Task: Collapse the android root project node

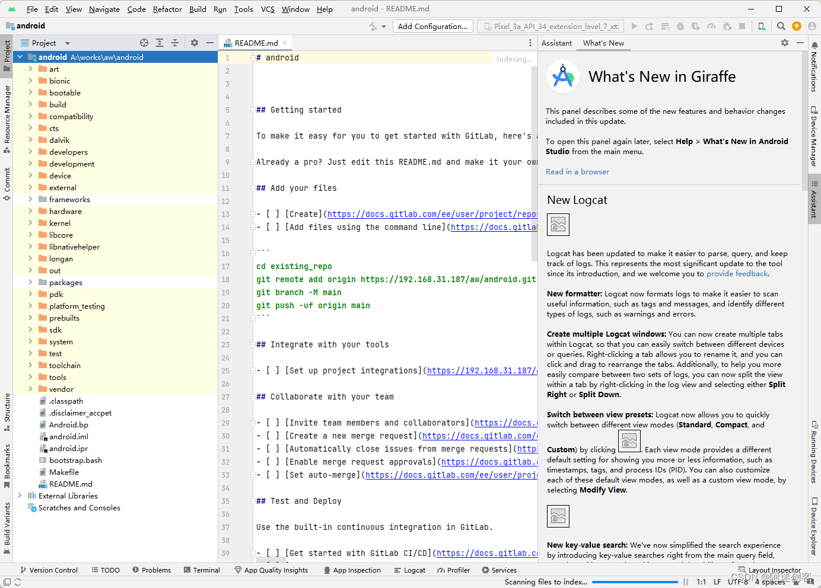Action: pos(20,57)
